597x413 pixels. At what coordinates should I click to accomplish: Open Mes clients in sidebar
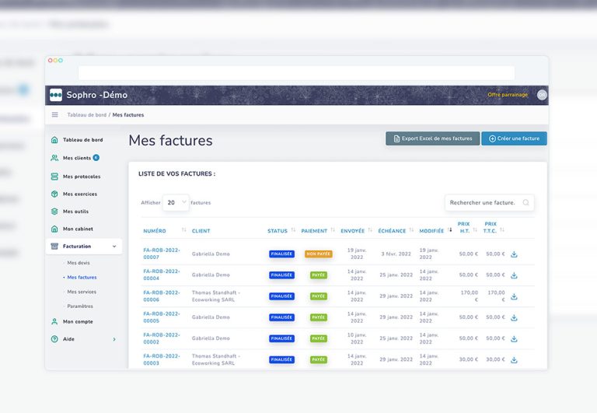tap(76, 158)
